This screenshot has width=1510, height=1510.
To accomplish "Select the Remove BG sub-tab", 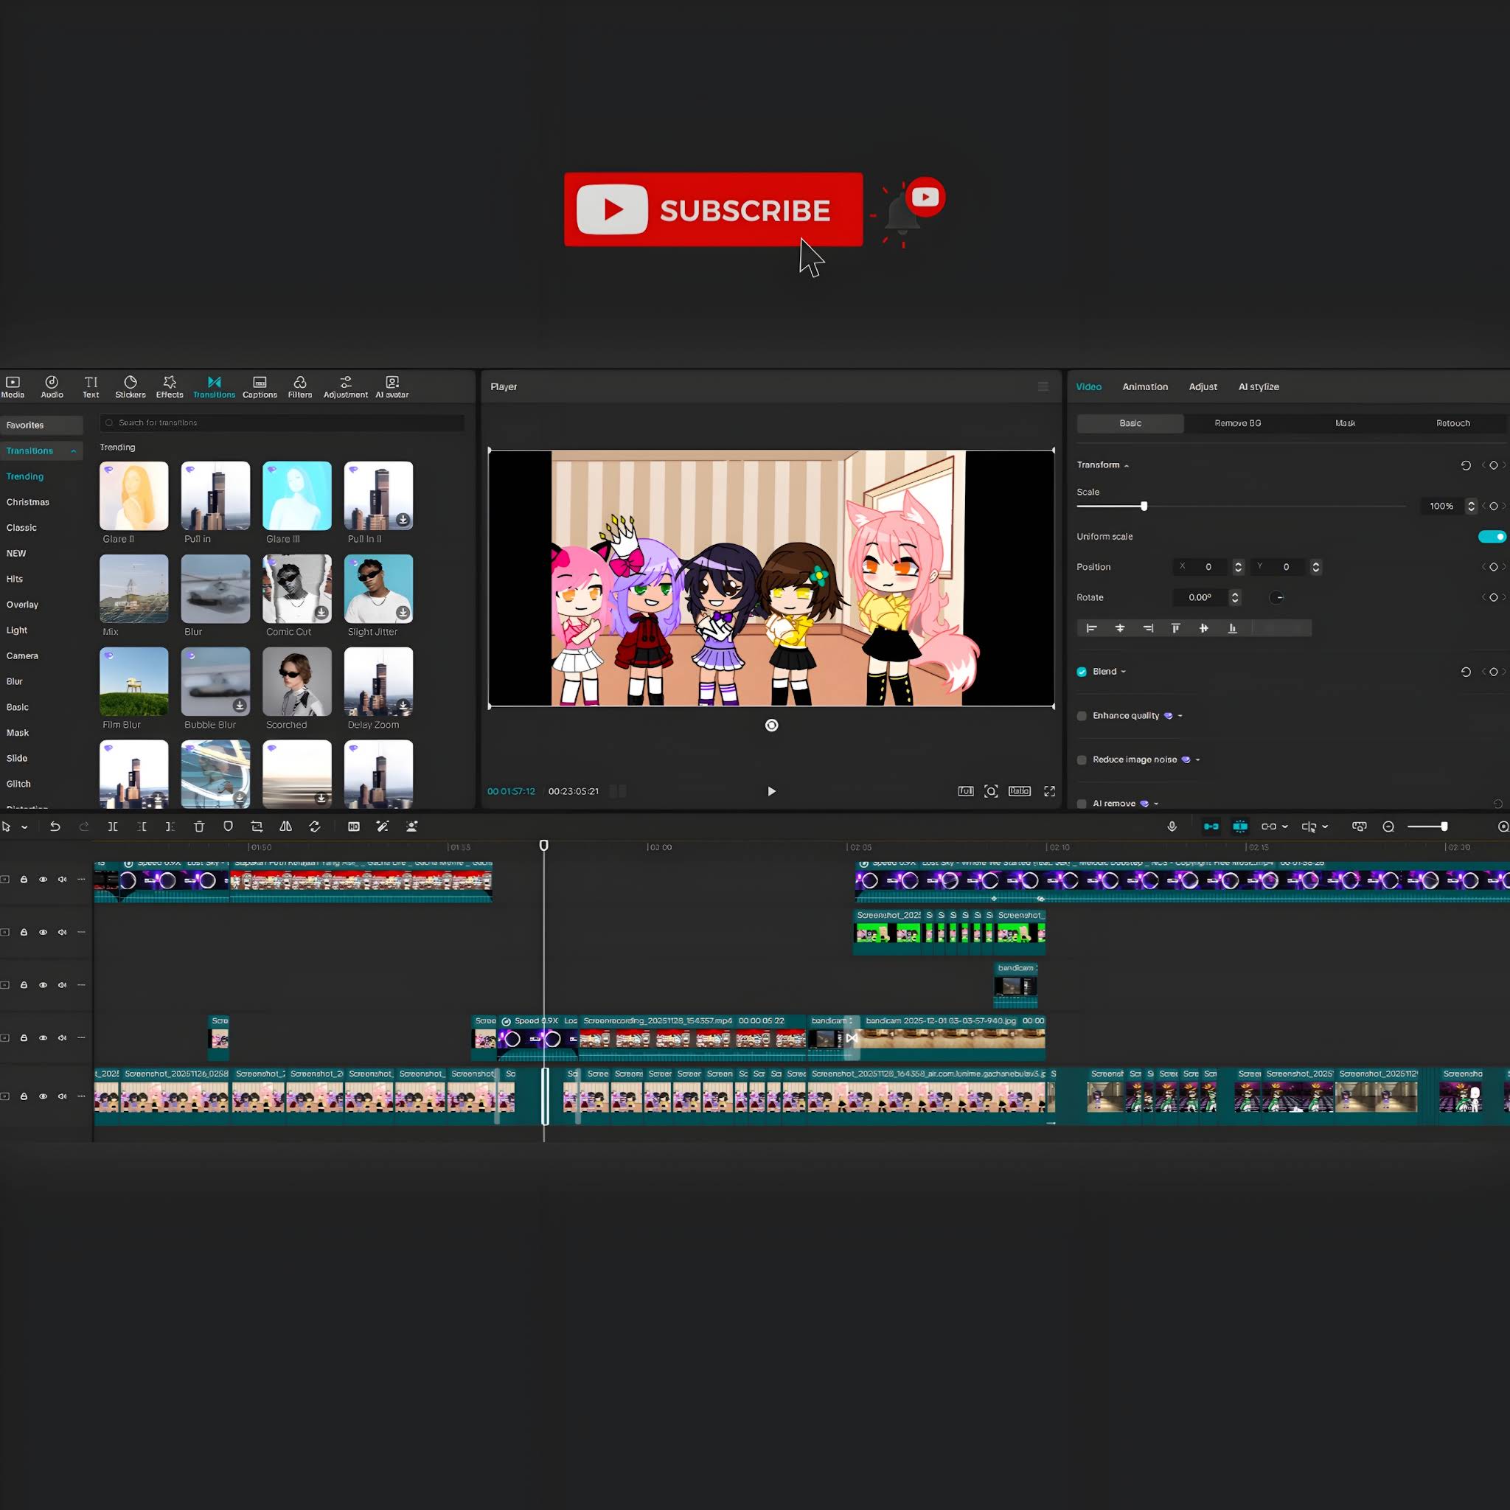I will [1237, 422].
